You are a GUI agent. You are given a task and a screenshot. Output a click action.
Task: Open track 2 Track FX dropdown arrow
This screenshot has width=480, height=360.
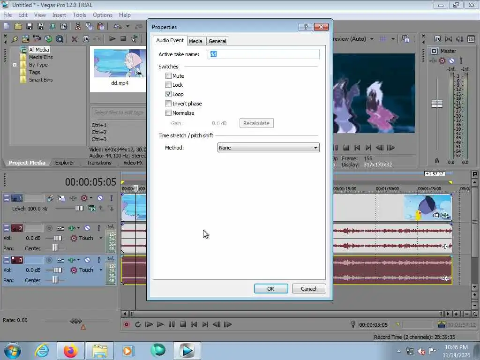click(x=78, y=228)
